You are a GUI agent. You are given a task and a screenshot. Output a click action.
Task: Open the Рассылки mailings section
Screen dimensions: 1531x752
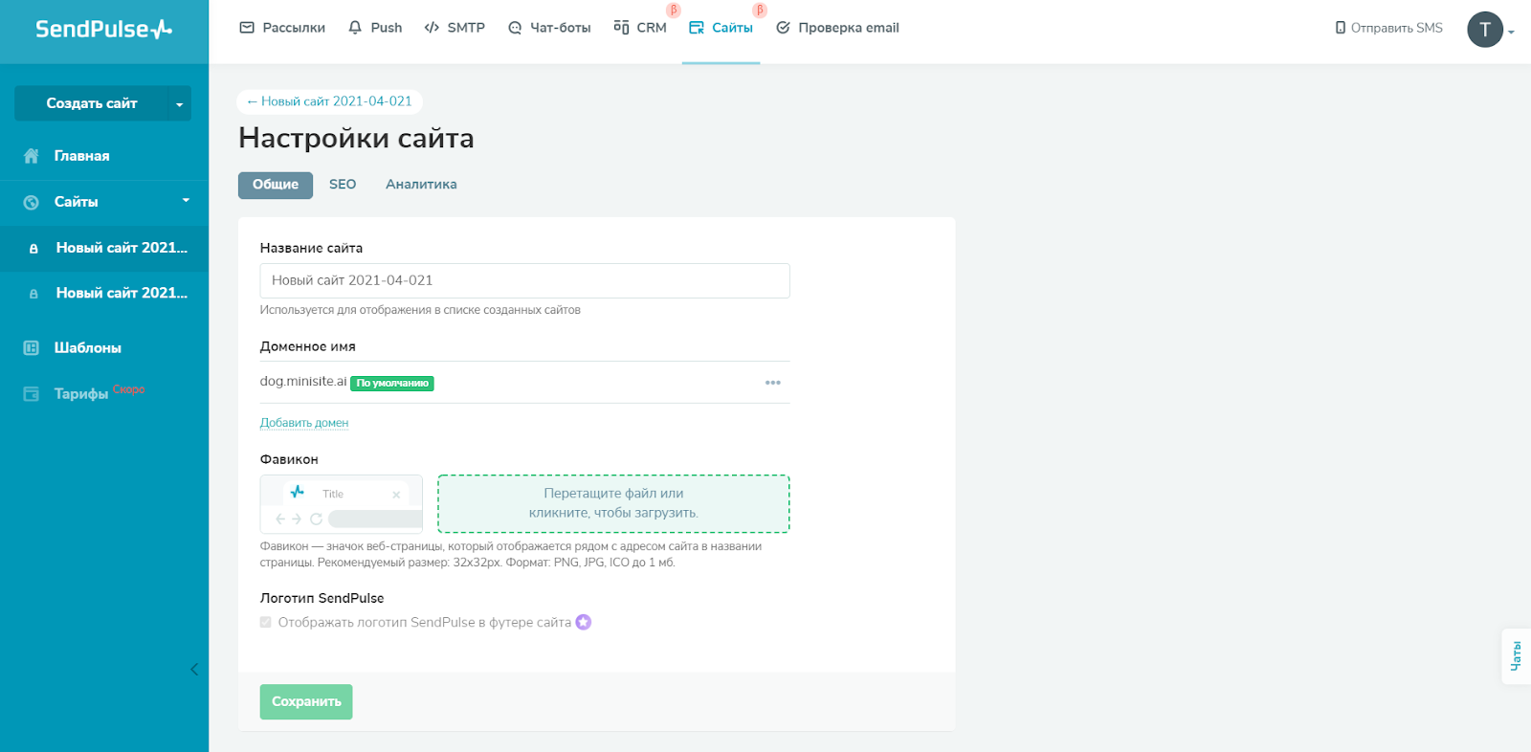pos(282,28)
